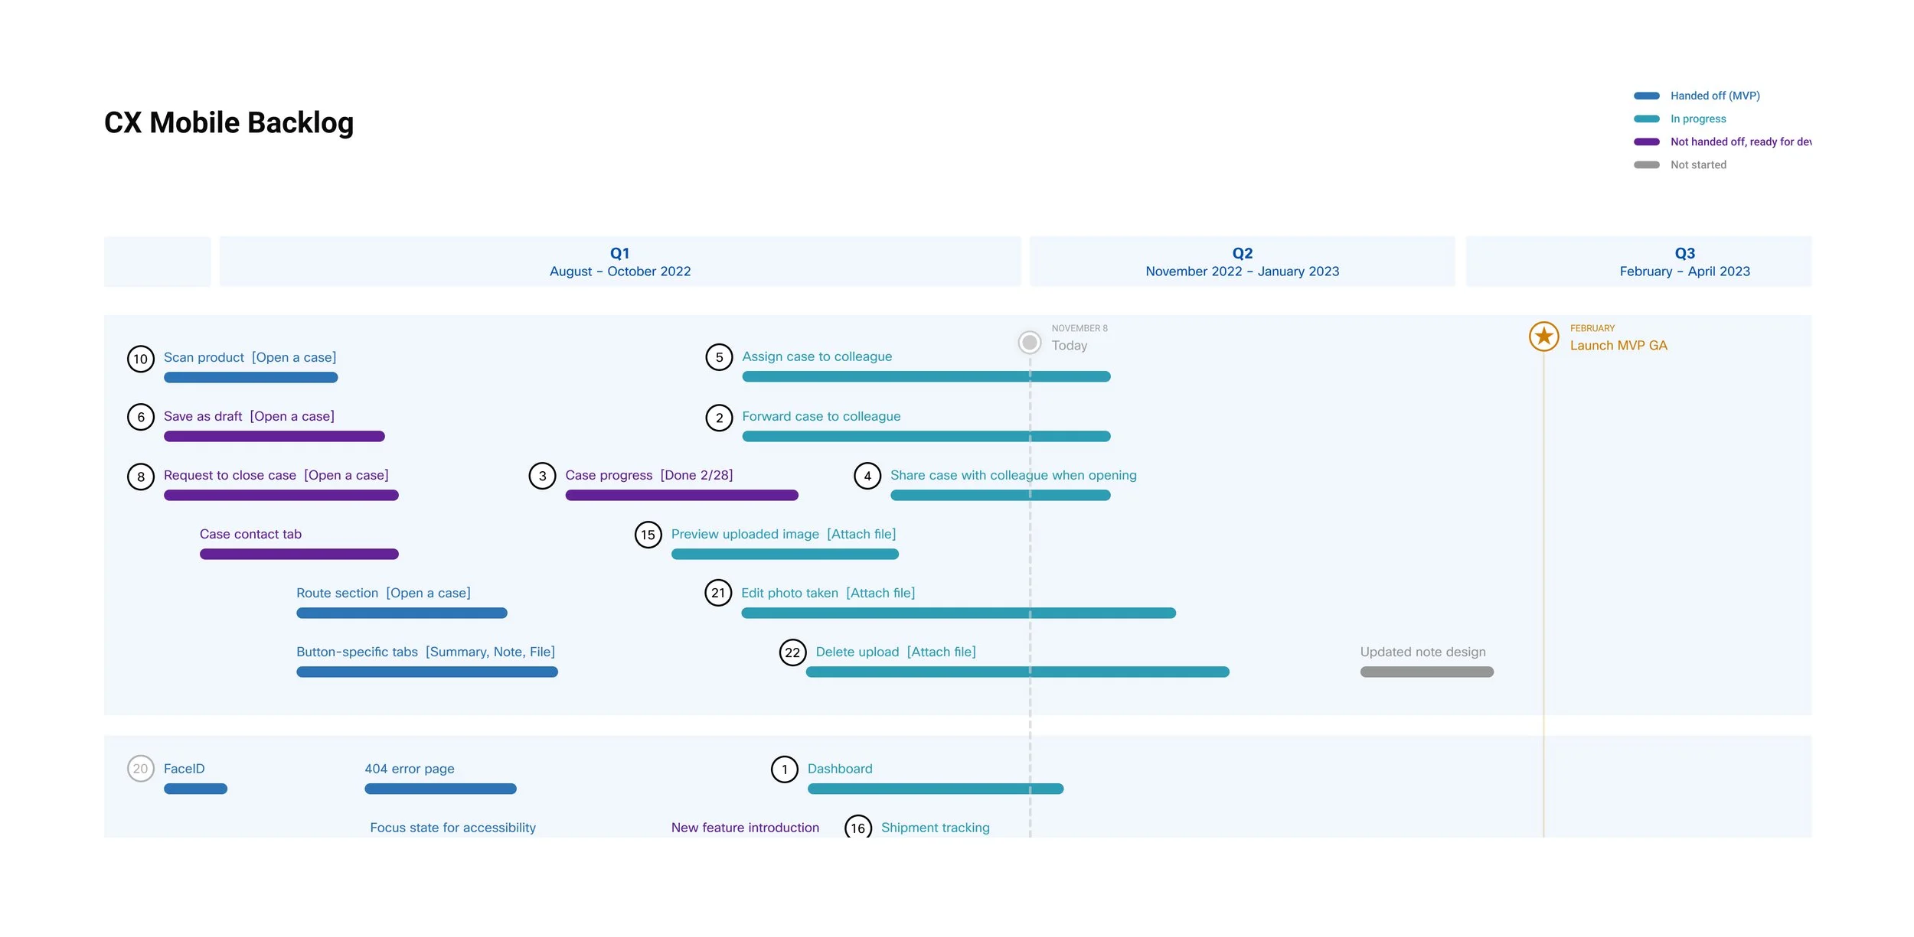Open the Assign case to colleague item
Screen dimensions: 1914x937
point(817,356)
